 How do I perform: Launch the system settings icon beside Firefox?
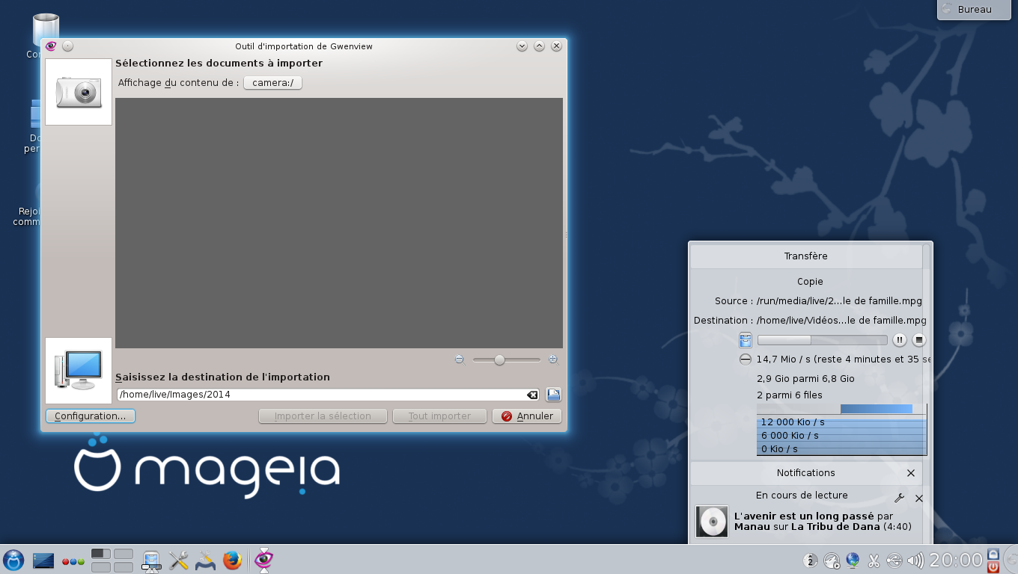coord(205,561)
